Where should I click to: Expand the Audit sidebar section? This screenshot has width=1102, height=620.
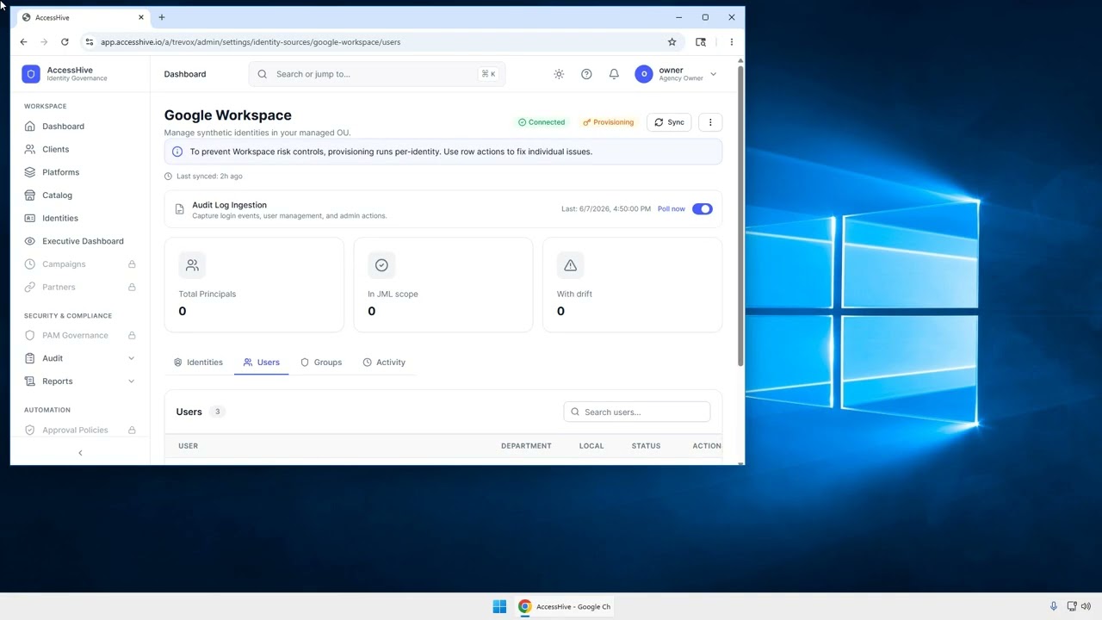click(x=79, y=358)
